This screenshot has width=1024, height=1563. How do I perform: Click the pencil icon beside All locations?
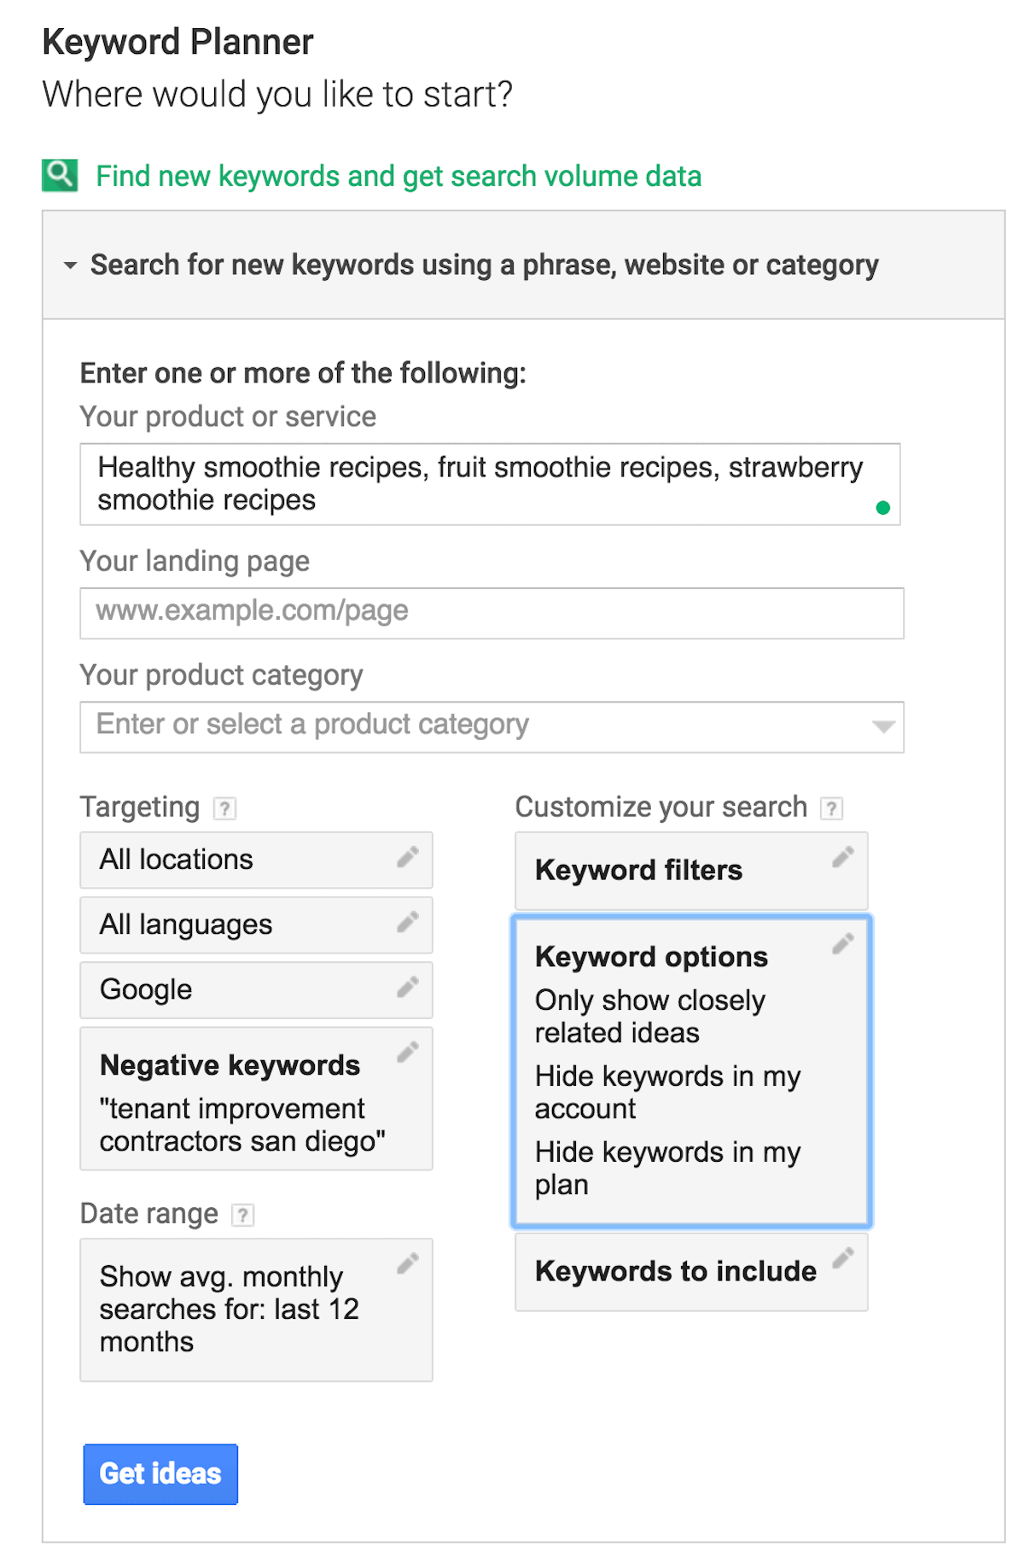pos(409,855)
